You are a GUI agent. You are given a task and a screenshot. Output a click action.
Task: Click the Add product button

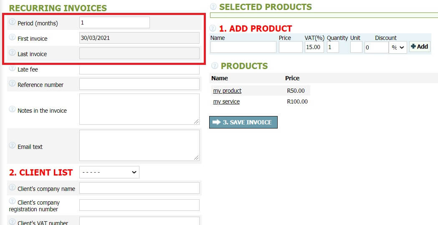coord(420,47)
